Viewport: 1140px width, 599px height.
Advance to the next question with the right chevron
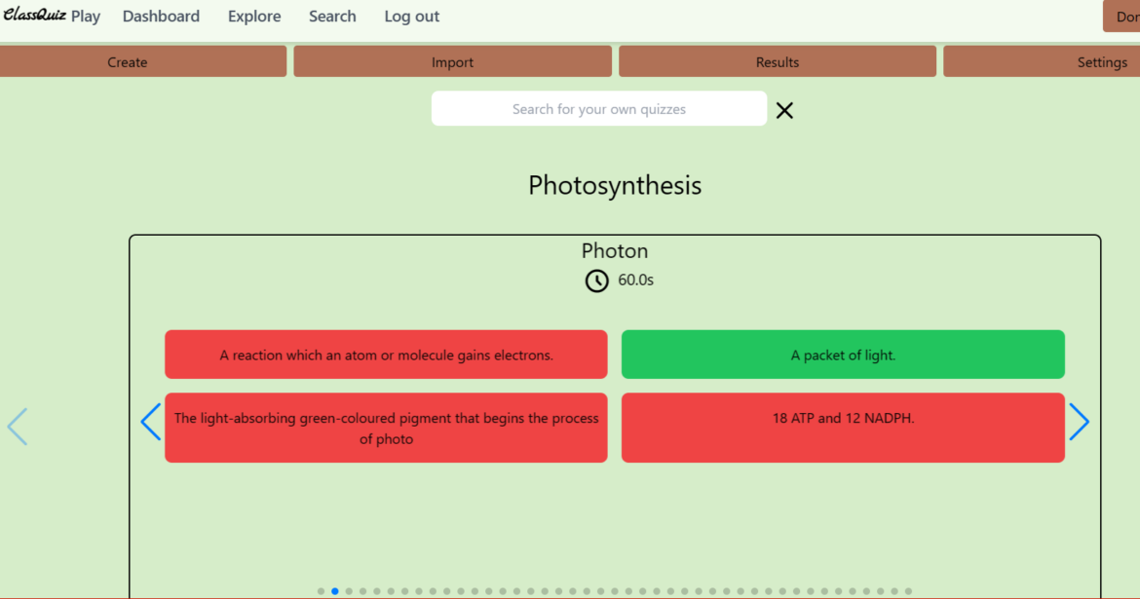pyautogui.click(x=1079, y=422)
